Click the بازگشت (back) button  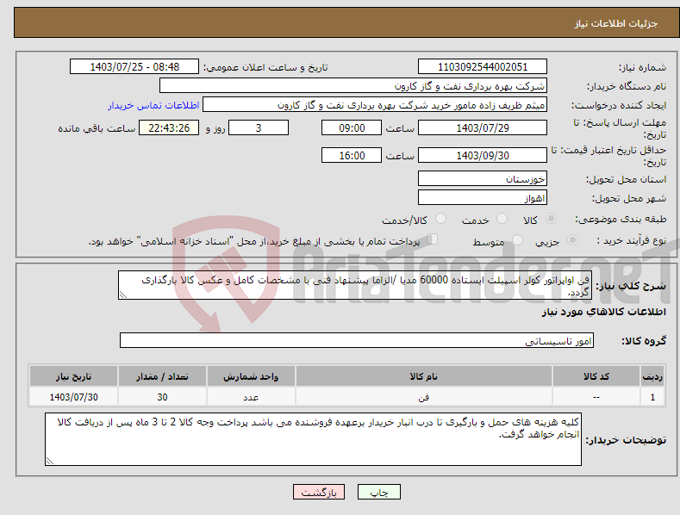(319, 492)
